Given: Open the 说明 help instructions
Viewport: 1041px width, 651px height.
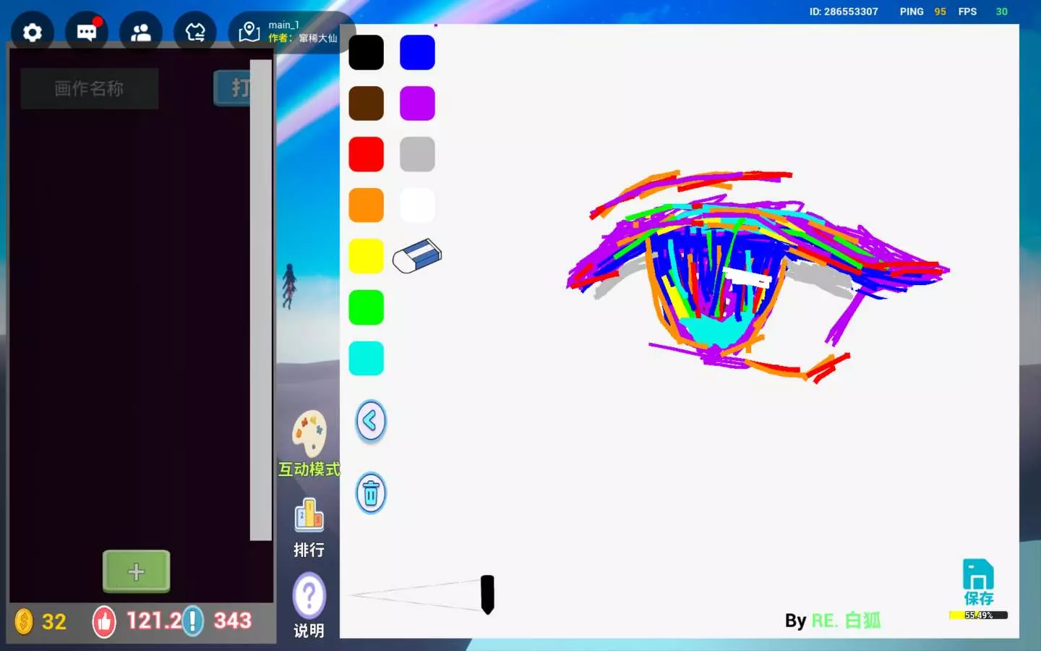Looking at the screenshot, I should [x=309, y=605].
